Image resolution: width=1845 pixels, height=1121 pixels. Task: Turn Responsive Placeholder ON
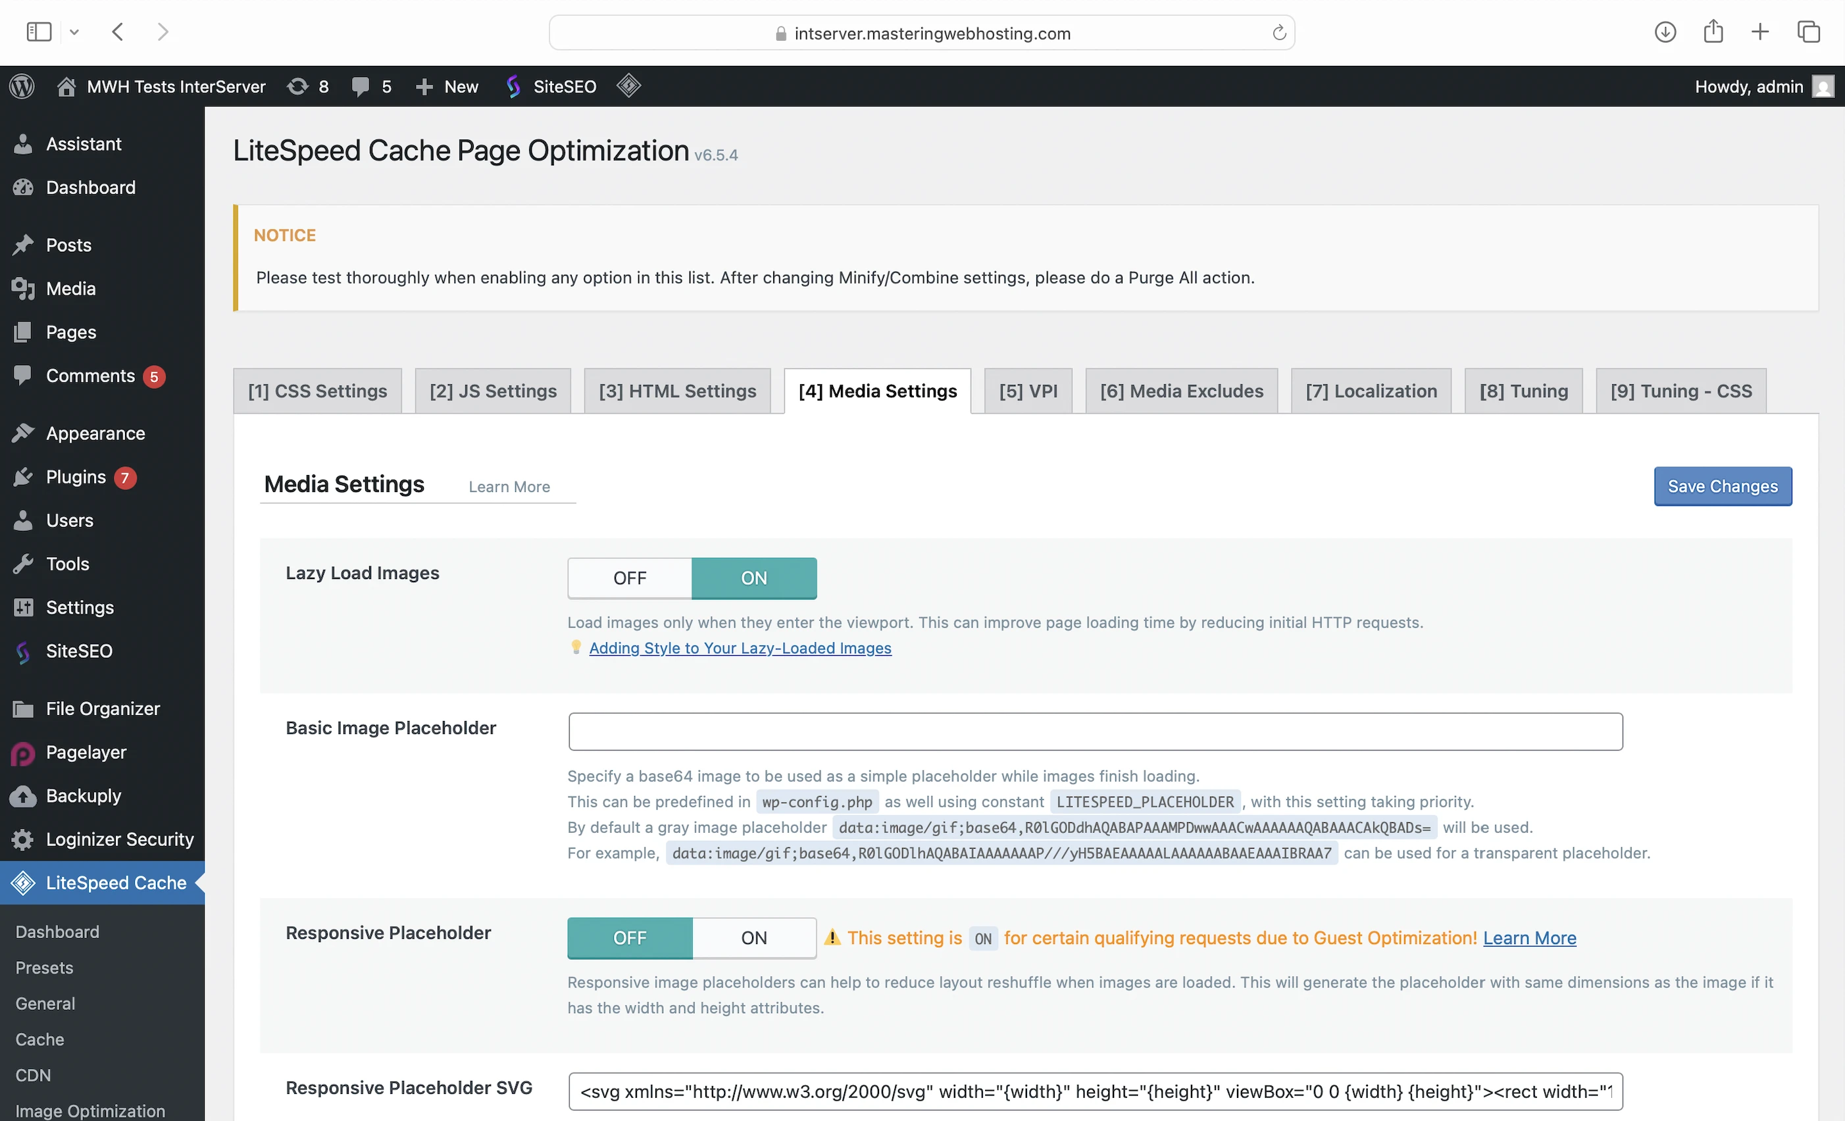point(754,937)
